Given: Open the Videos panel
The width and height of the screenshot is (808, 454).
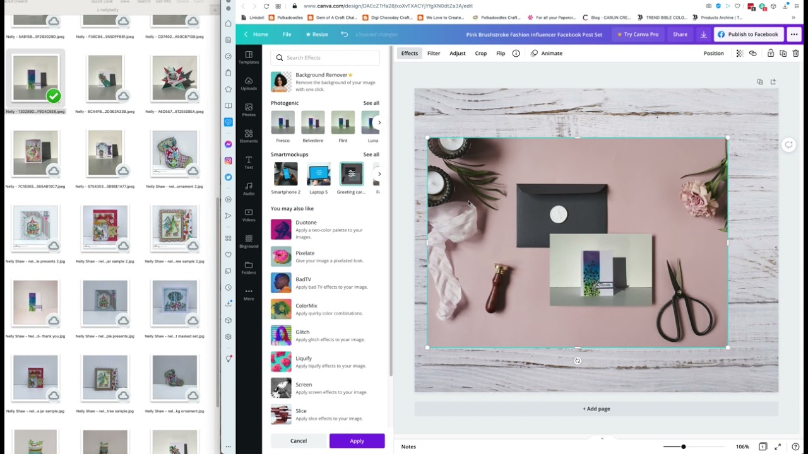Looking at the screenshot, I should point(249,215).
